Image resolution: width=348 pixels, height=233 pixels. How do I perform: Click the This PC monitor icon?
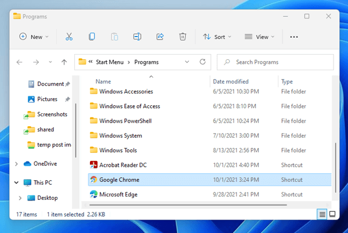coord(27,183)
